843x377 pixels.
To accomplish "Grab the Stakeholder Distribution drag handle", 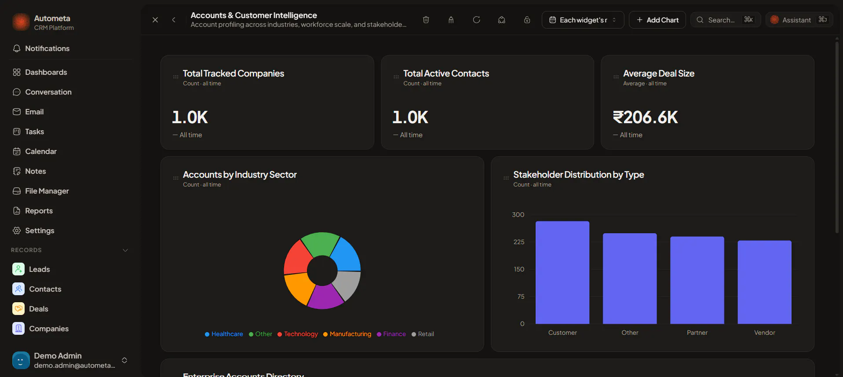I will pyautogui.click(x=506, y=178).
